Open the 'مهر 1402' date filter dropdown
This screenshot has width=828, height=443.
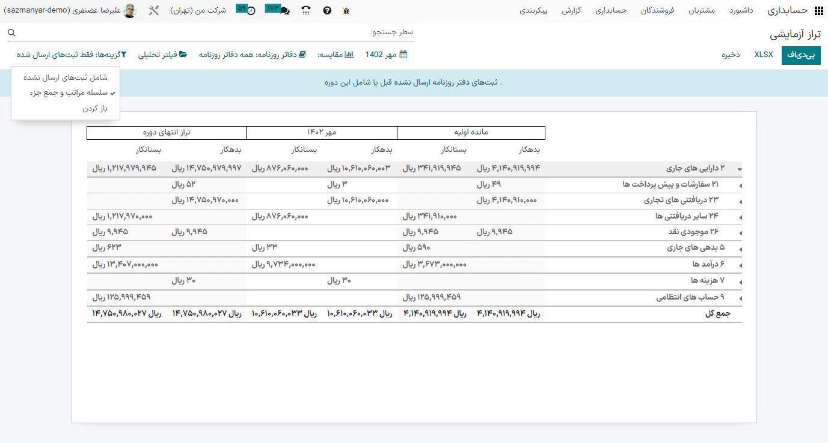386,55
